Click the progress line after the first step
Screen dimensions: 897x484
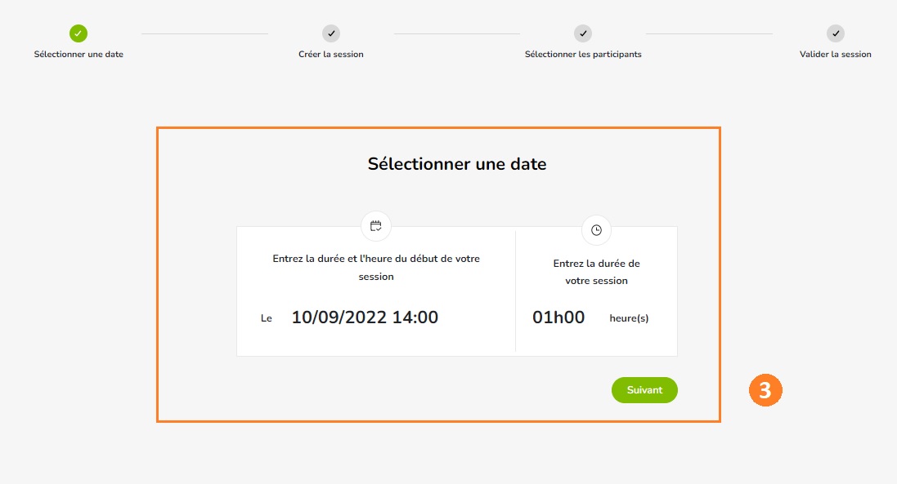click(204, 33)
